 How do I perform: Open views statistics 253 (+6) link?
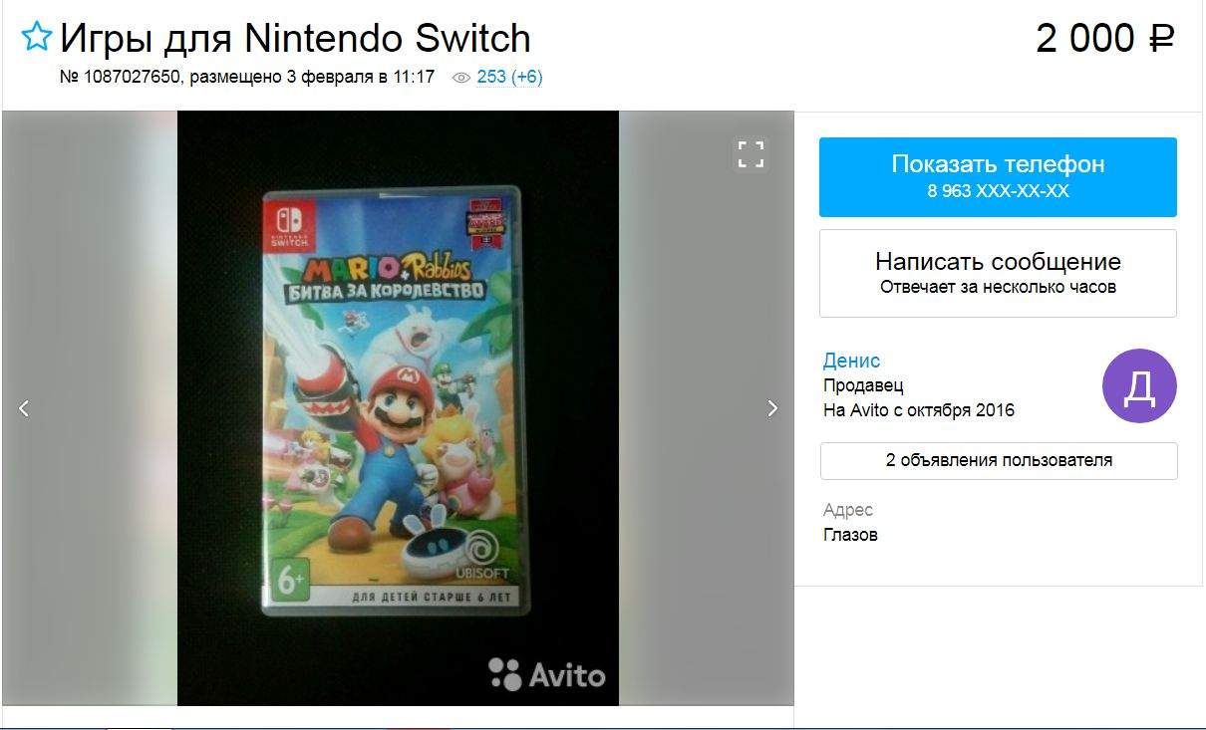(x=509, y=77)
